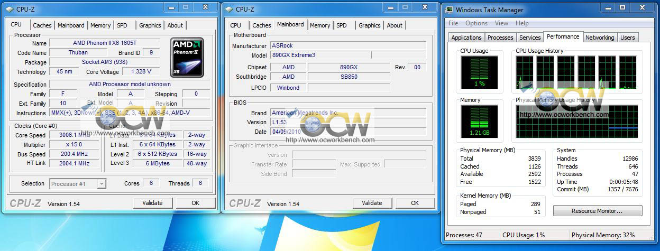Click the Specification field AMD Processor model unknown
Screen dimensions: 660x251
(130, 85)
